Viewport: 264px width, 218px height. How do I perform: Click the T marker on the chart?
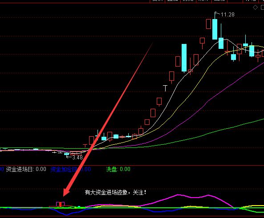click(x=165, y=88)
